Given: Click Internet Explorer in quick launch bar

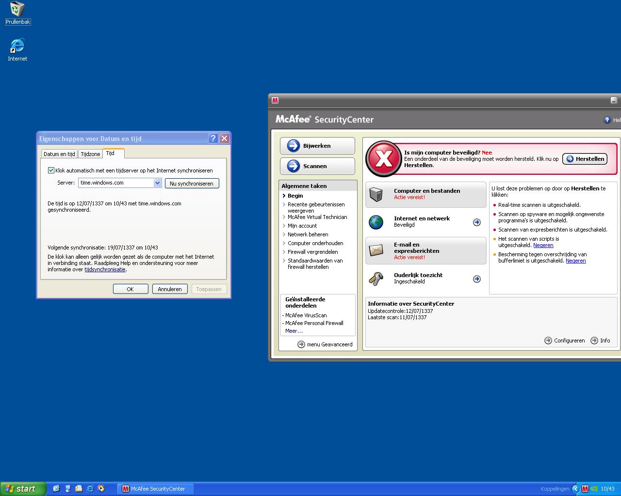Looking at the screenshot, I should pyautogui.click(x=90, y=489).
